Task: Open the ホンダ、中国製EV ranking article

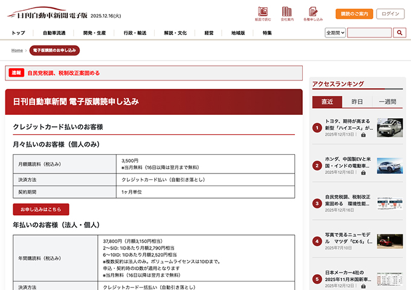Action: point(348,163)
